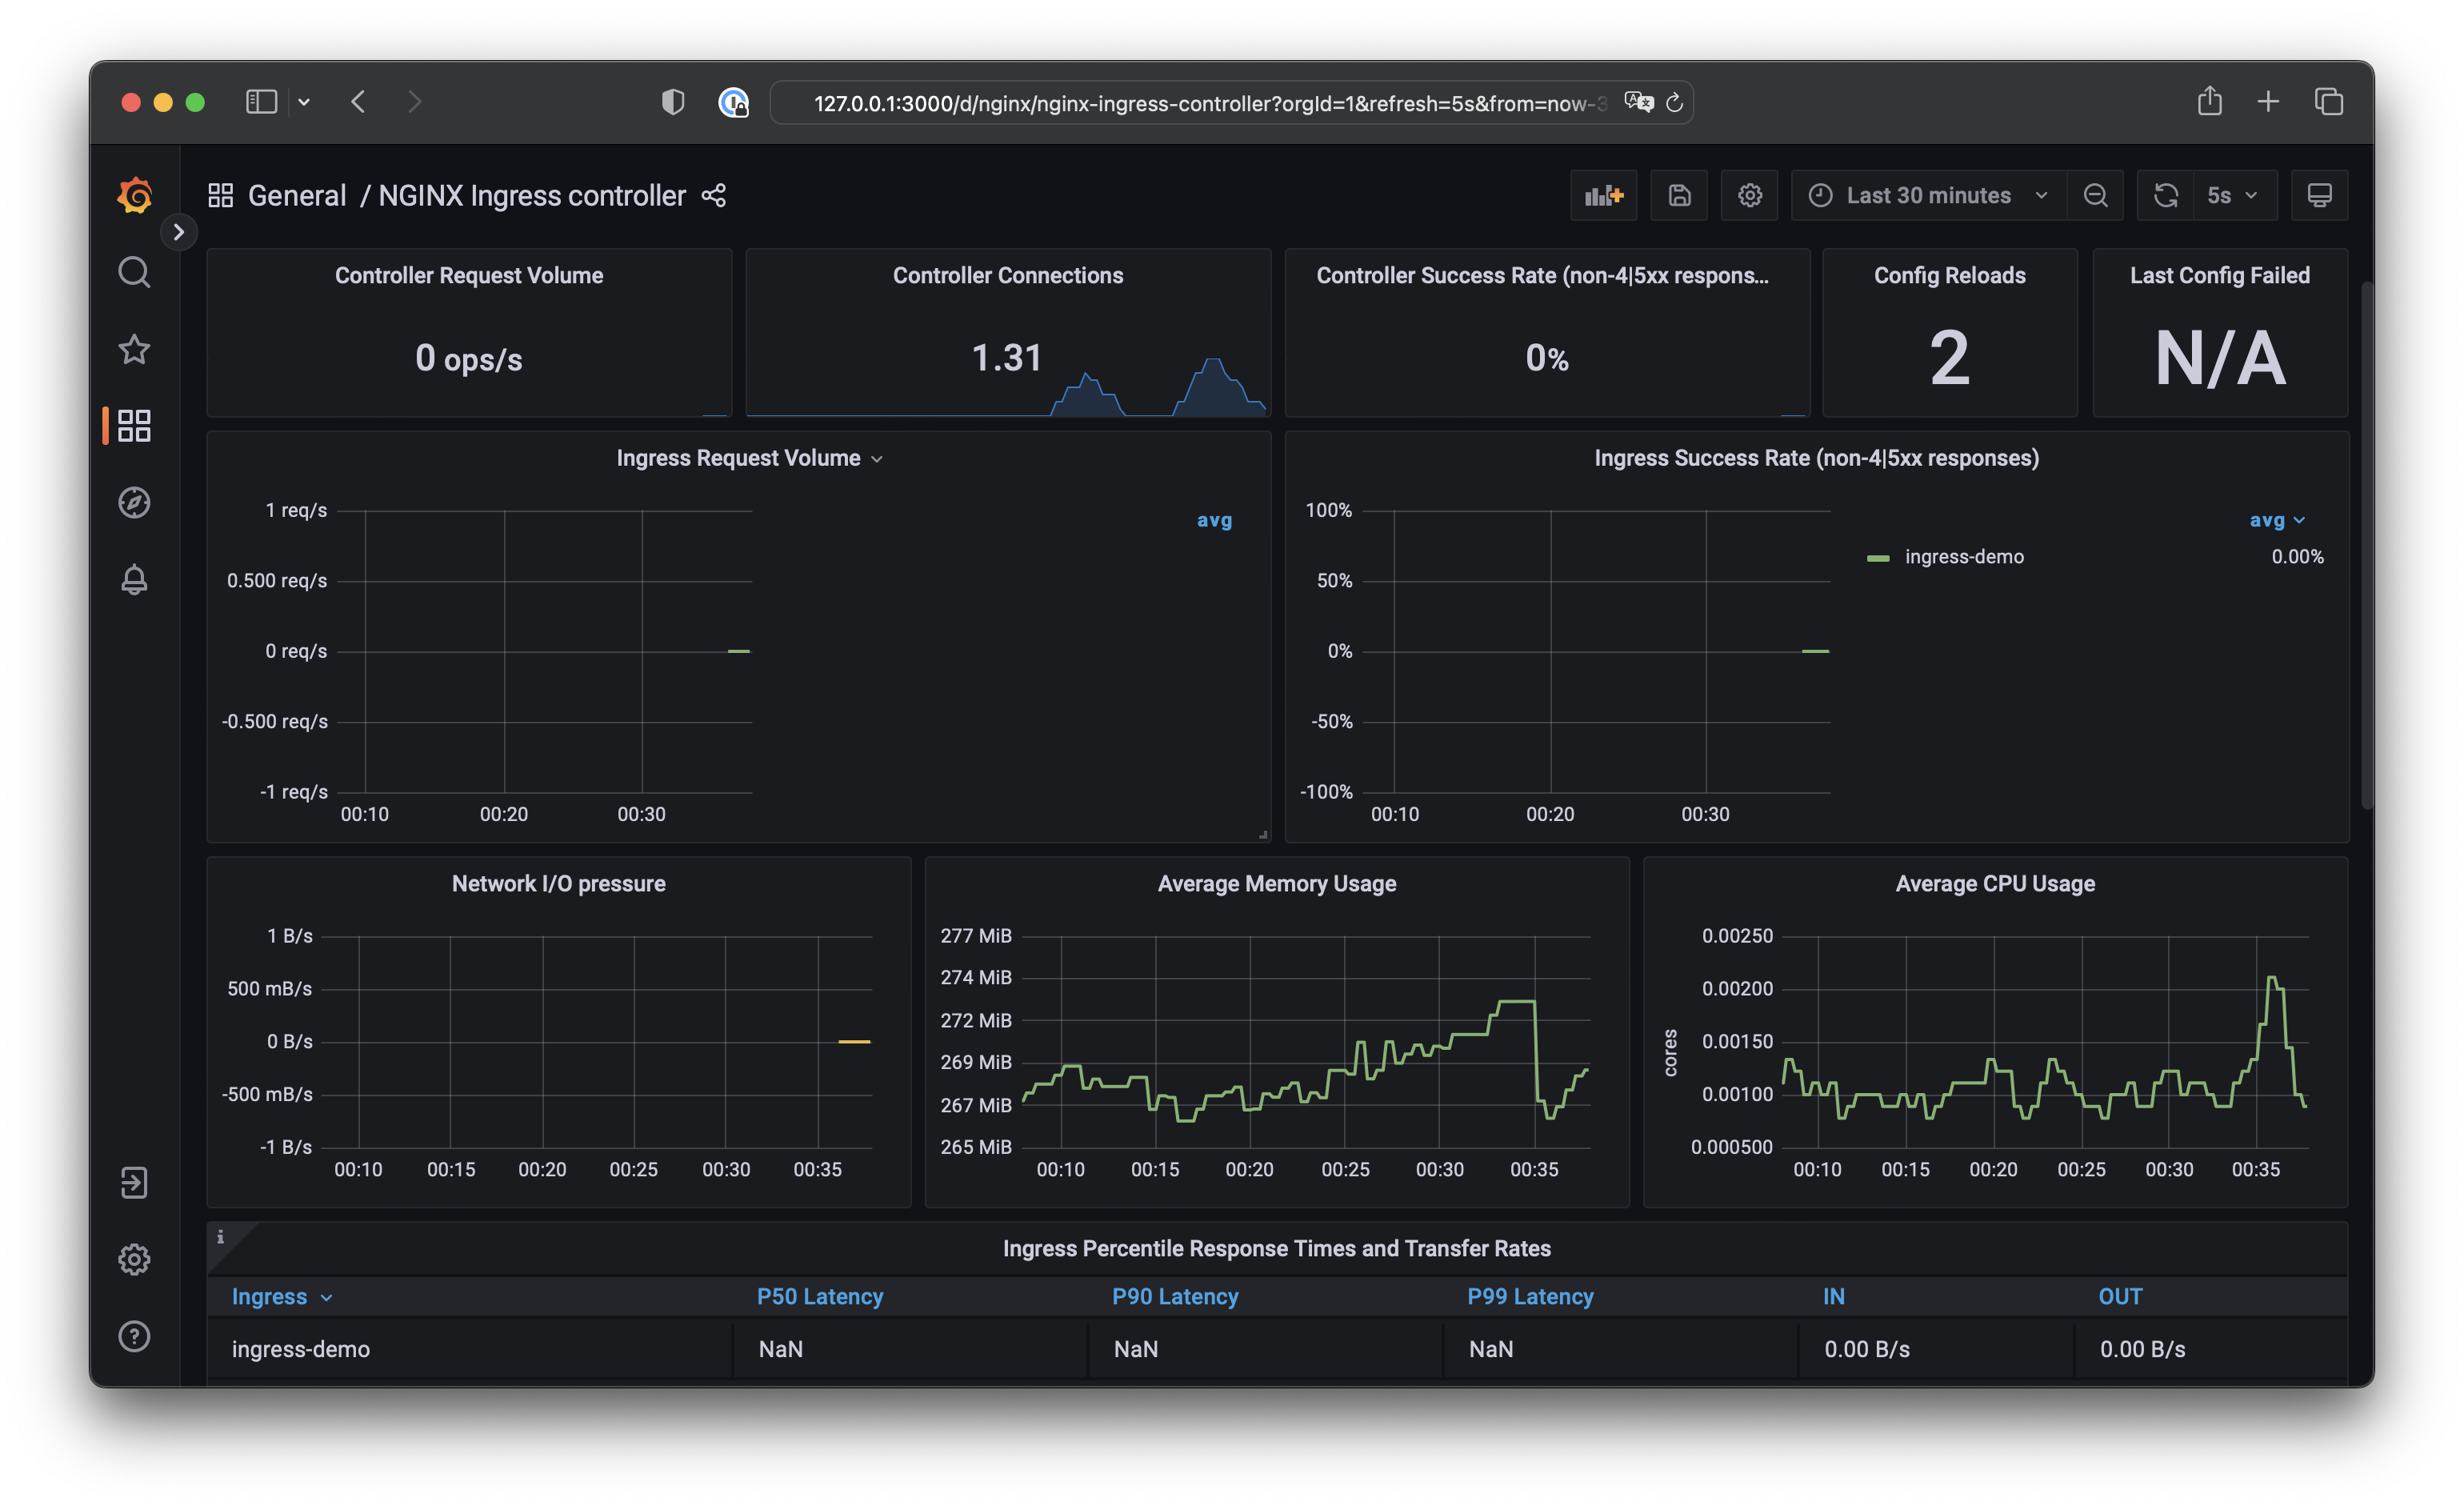Image resolution: width=2464 pixels, height=1506 pixels.
Task: Open the Network I/O pressure panel title
Action: [558, 884]
